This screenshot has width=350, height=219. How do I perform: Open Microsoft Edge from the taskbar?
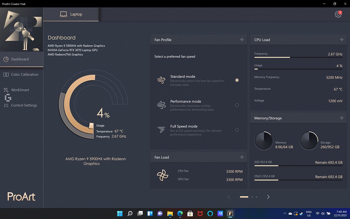pyautogui.click(x=180, y=214)
